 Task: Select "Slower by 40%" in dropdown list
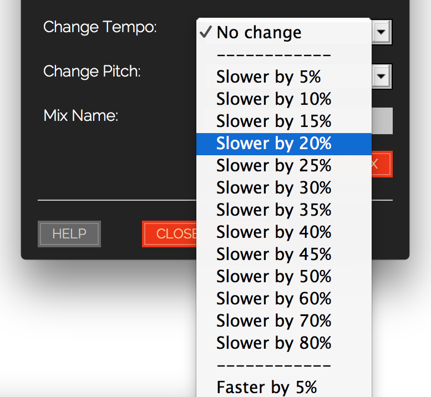[273, 232]
